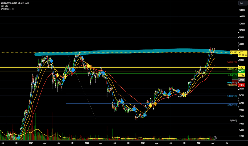
Task: Click the 56000 price scale value
Action: click(x=242, y=60)
